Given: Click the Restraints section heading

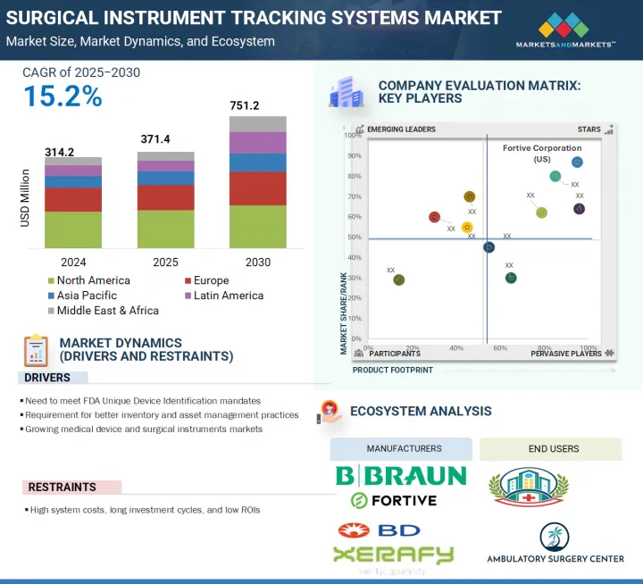Looking at the screenshot, I should point(63,487).
